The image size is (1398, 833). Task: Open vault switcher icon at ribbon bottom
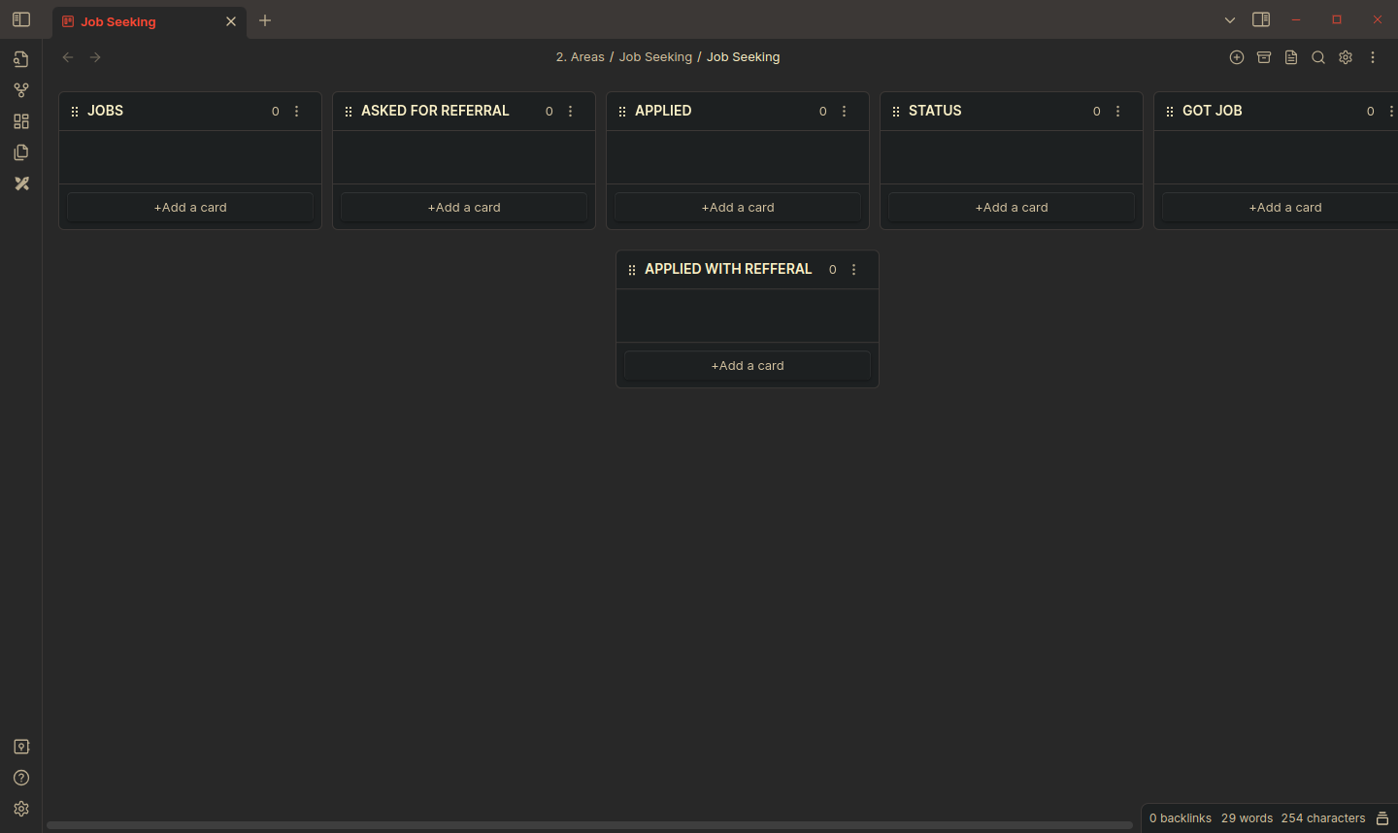click(x=21, y=747)
